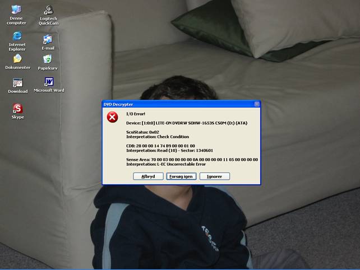Click Forsøg igen to retry
The height and width of the screenshot is (270, 360).
[x=181, y=176]
